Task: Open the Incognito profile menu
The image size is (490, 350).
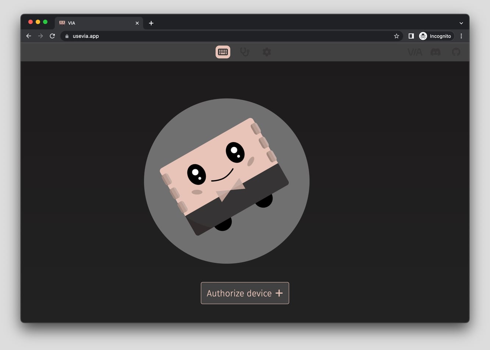Action: click(x=436, y=36)
